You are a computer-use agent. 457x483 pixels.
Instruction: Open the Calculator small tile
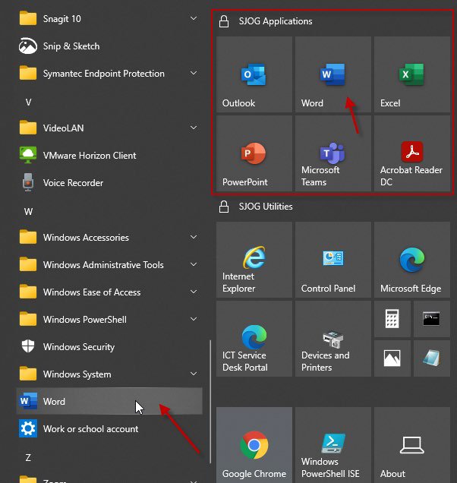392,319
